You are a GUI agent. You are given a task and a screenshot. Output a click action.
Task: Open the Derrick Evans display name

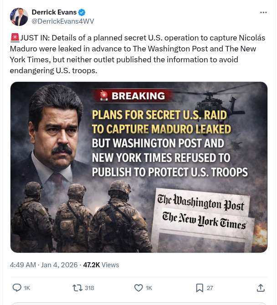[x=54, y=12]
